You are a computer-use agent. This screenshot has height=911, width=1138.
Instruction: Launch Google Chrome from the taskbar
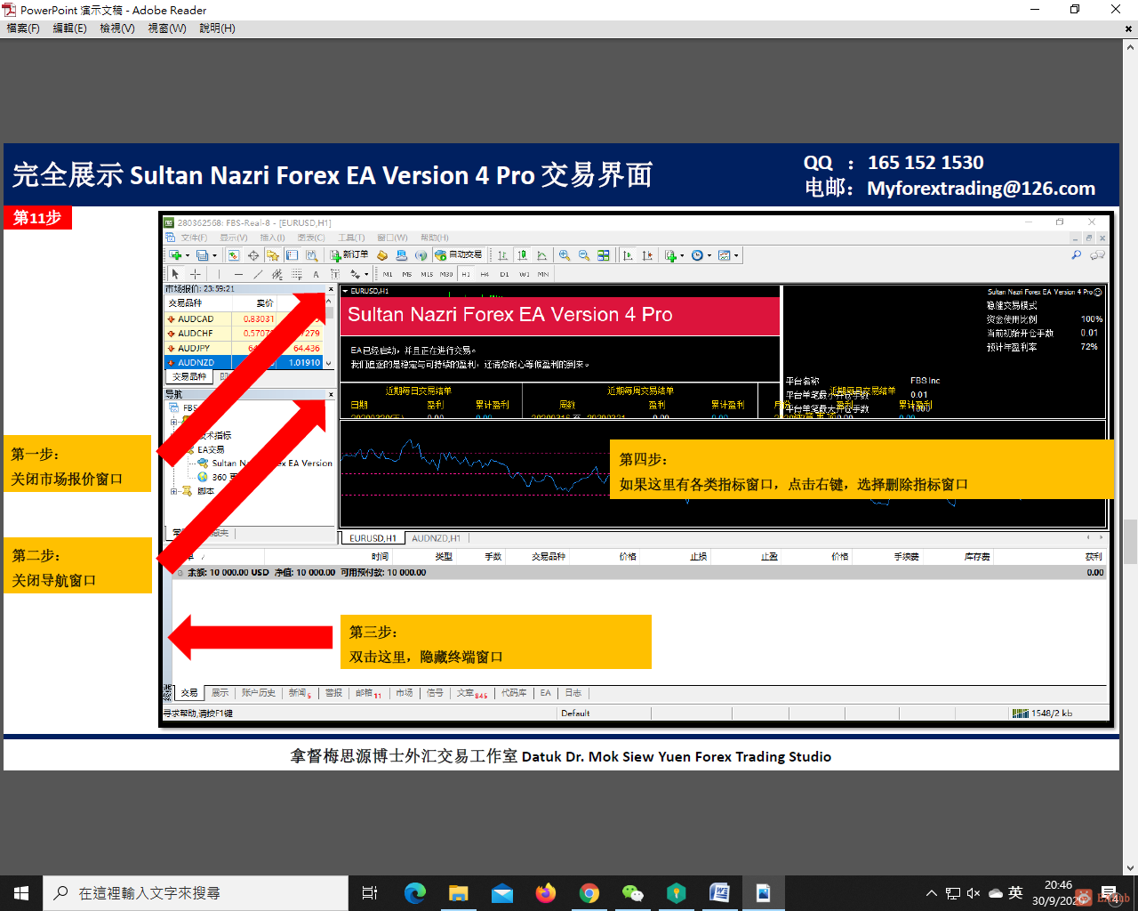point(589,893)
